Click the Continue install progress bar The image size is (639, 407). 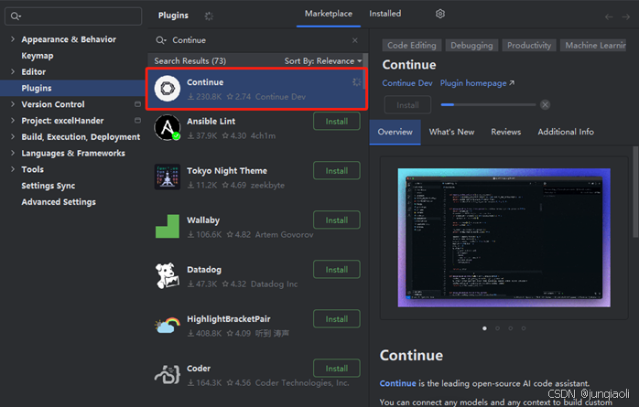coord(488,104)
